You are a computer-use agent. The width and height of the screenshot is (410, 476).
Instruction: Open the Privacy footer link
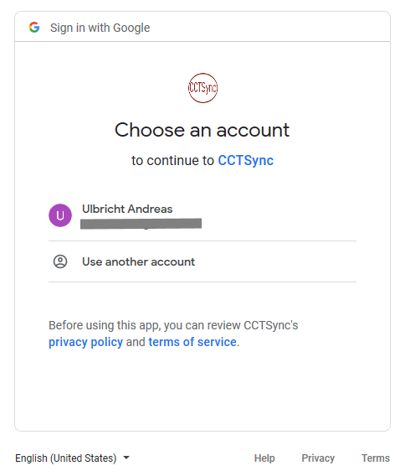tap(318, 458)
